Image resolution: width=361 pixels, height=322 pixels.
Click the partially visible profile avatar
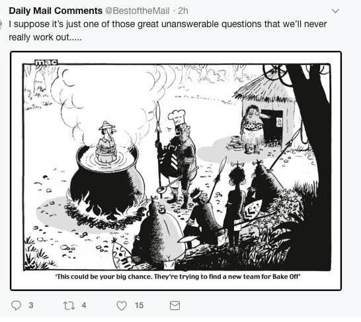point(1,24)
